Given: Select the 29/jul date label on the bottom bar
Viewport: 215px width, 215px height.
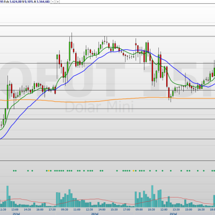Looking at the screenshot, I should coord(173,214).
